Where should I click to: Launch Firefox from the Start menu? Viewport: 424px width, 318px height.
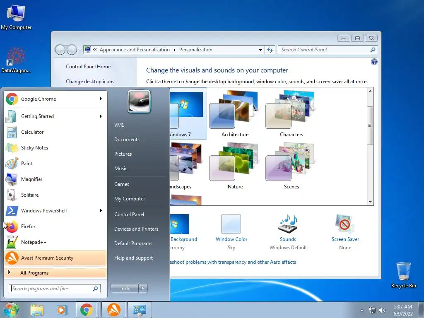pos(55,226)
